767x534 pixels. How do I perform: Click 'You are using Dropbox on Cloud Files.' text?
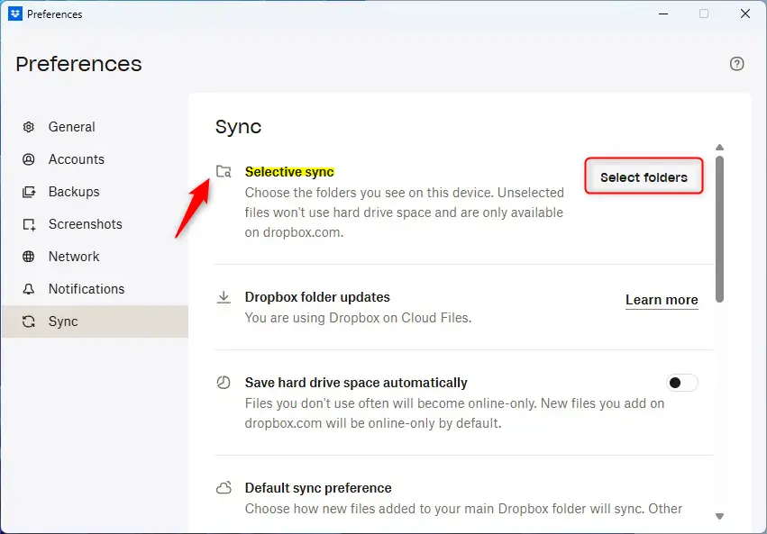[358, 318]
